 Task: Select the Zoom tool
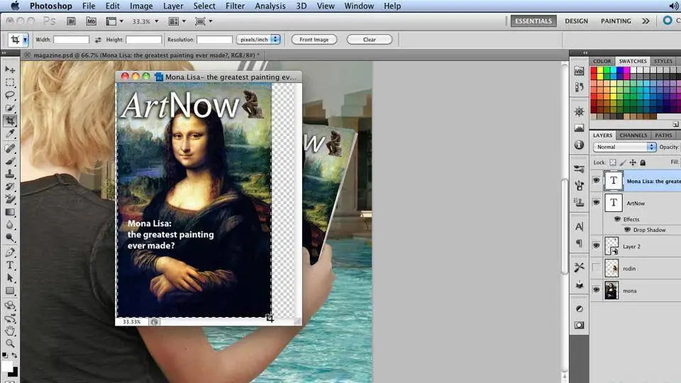tap(9, 344)
